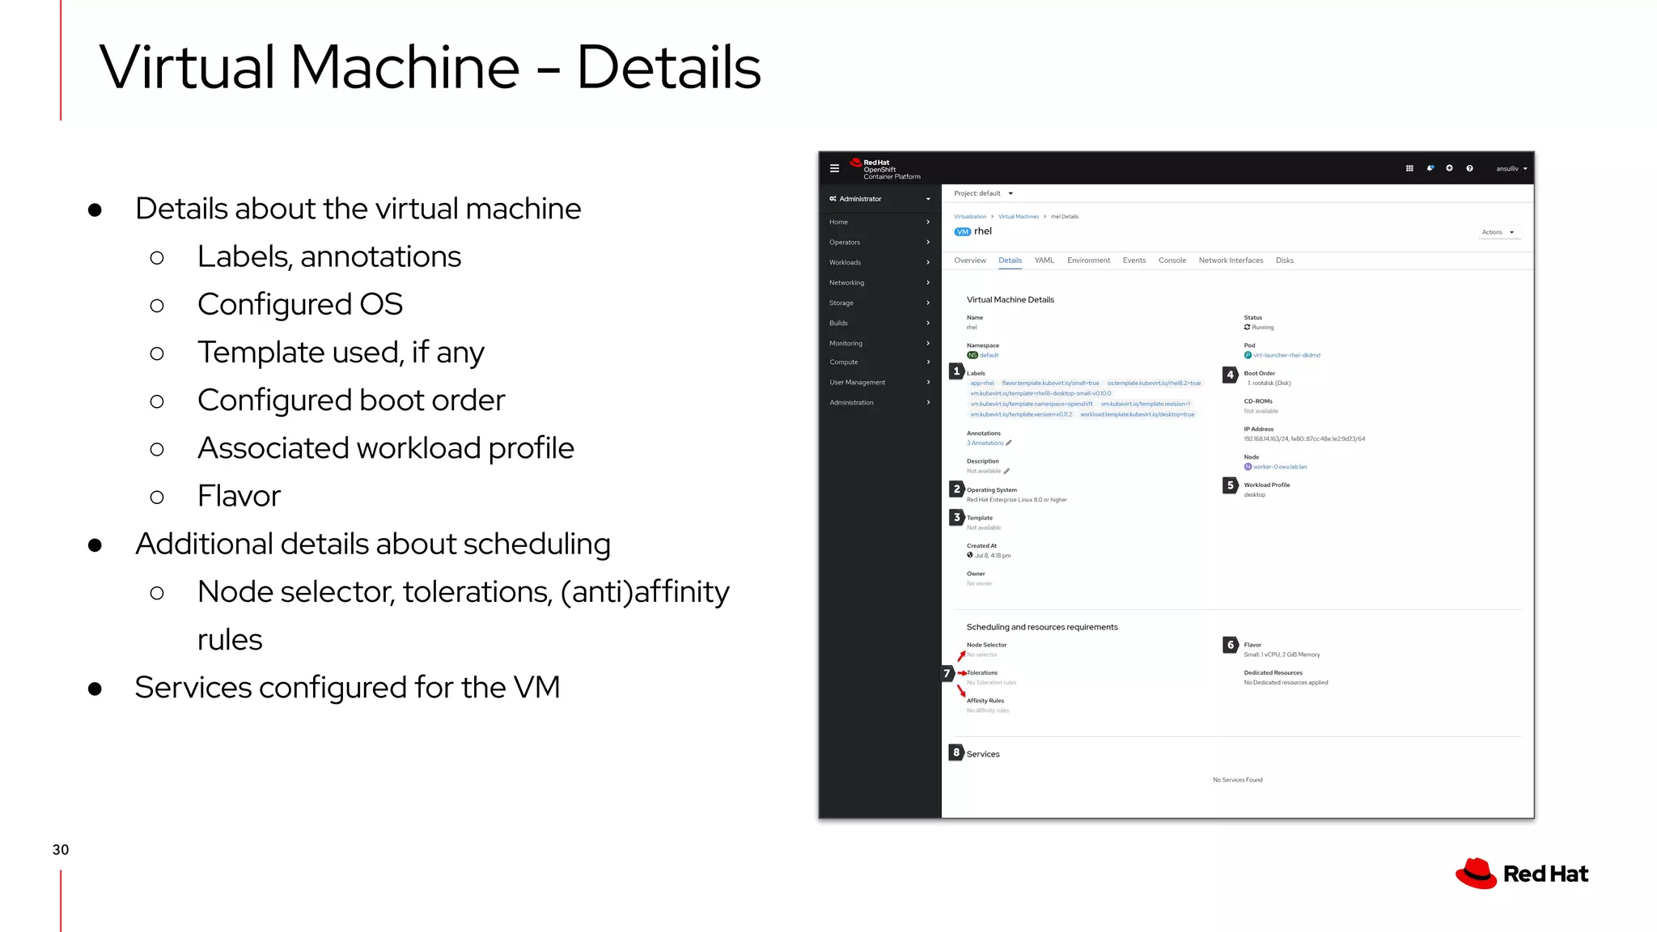Click the os.template.kubevirt.io/rhel8.2=true label
Viewport: 1657px width, 932px height.
coord(1154,383)
